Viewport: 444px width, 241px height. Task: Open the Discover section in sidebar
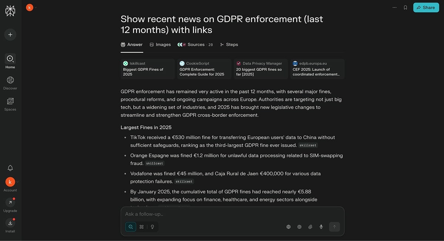(10, 83)
